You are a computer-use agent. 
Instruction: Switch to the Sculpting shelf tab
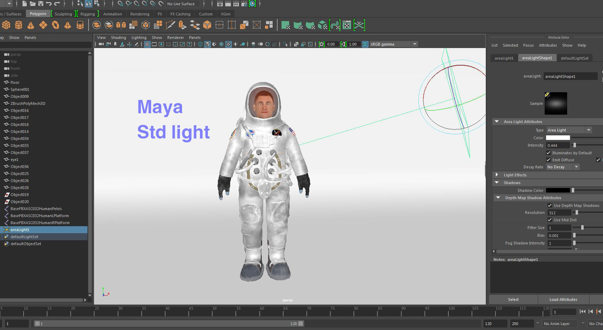[63, 14]
